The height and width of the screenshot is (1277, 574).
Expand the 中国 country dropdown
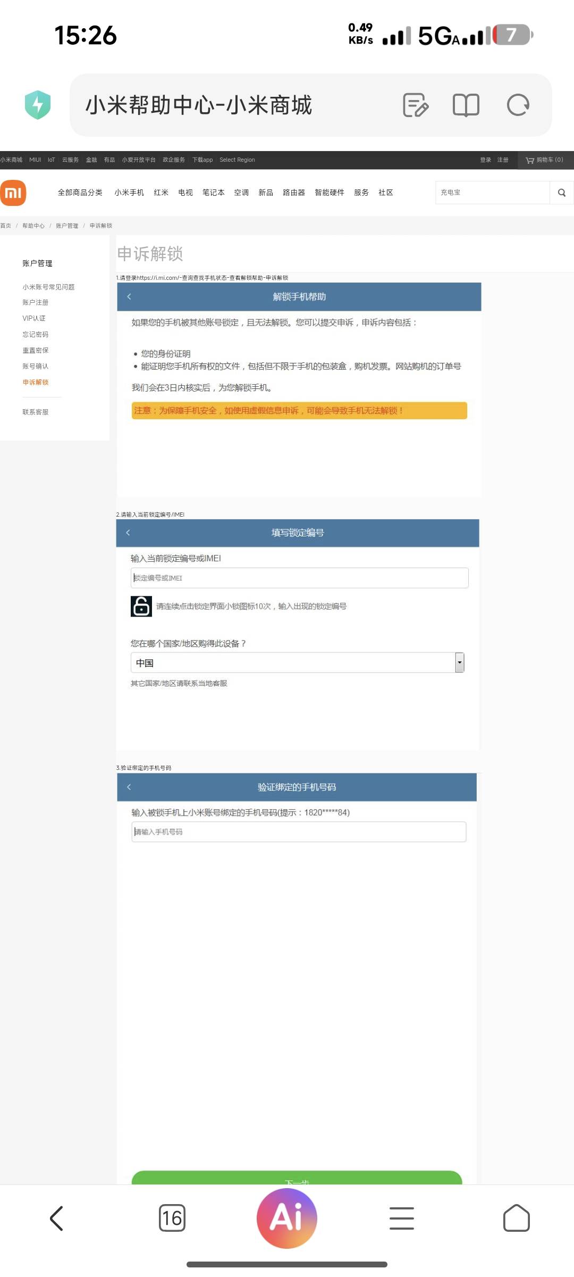click(298, 662)
